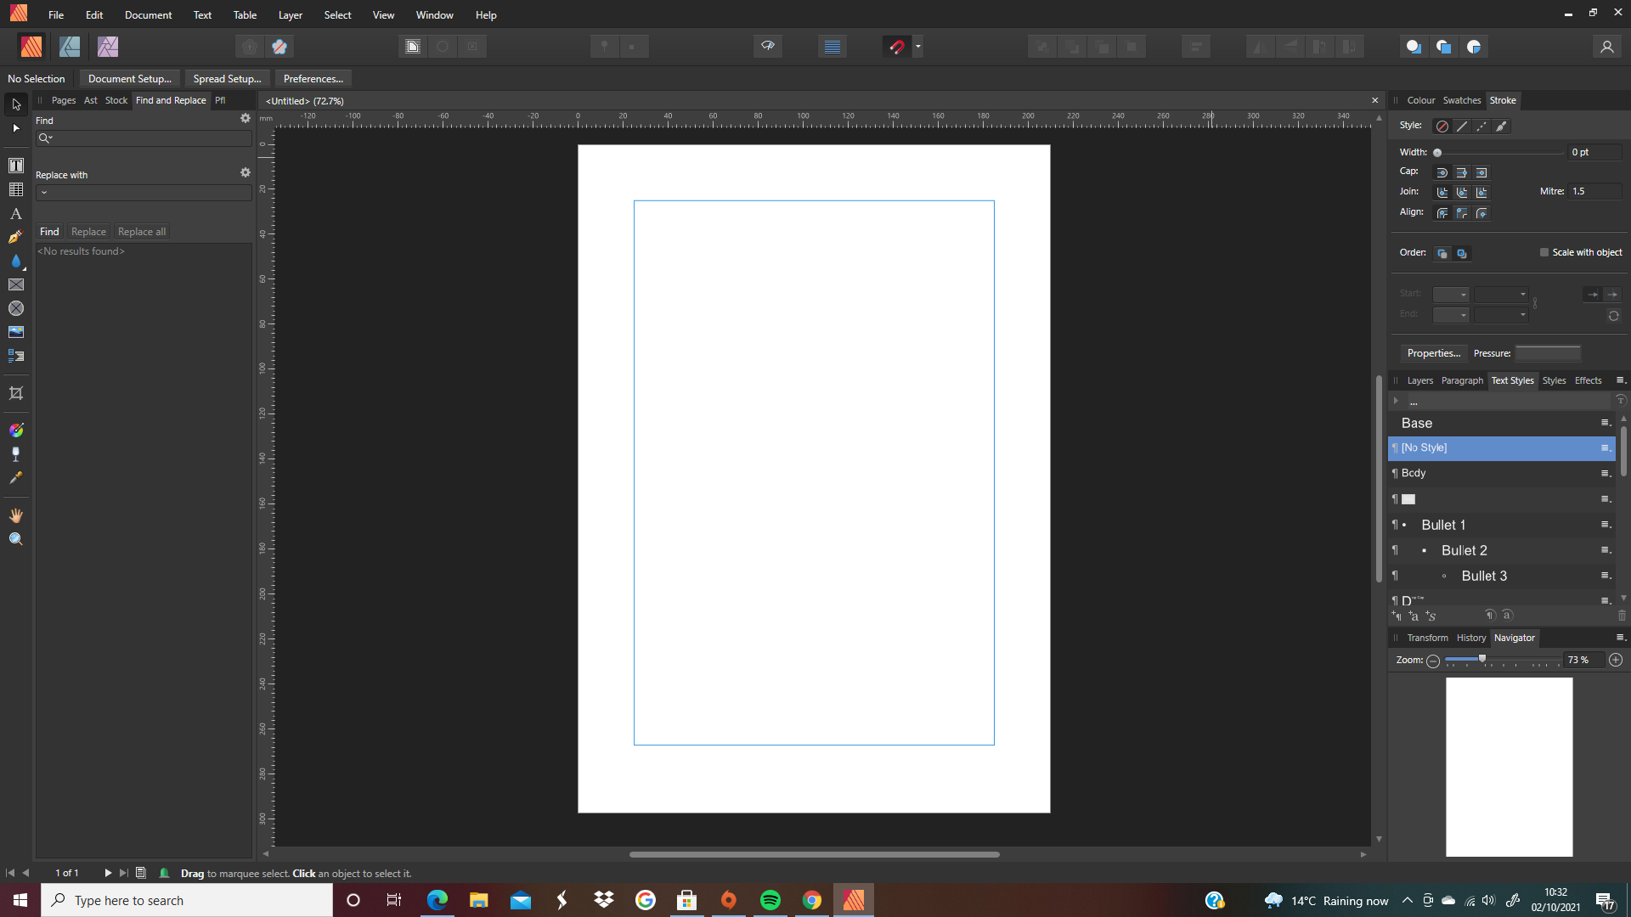The image size is (1631, 917).
Task: Select the Pen tool
Action: tap(15, 238)
